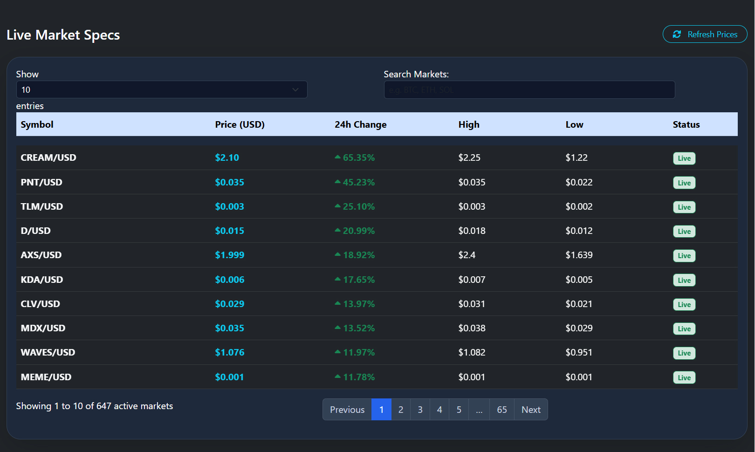Expand hidden pages via the ellipsis pagination item

tap(479, 409)
